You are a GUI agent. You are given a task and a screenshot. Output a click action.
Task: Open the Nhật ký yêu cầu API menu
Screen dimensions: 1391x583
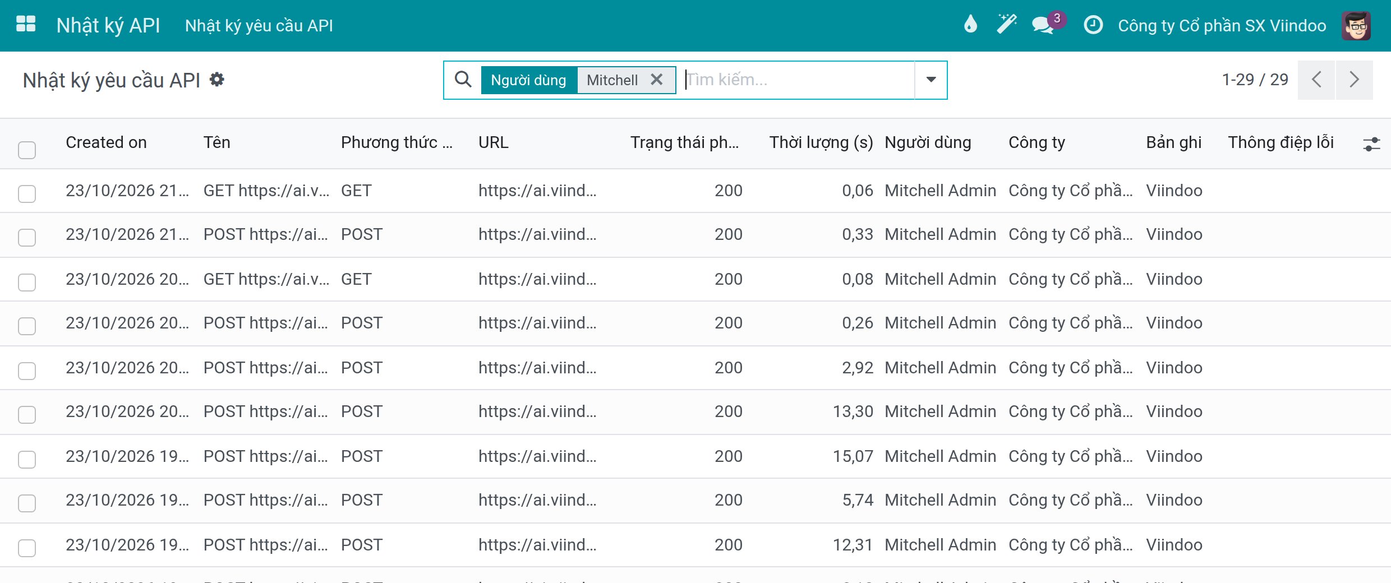coord(259,25)
